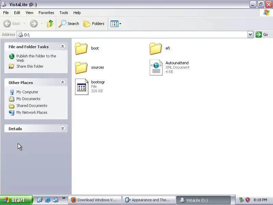
Task: Toggle the Folders pane button
Action: point(94,24)
